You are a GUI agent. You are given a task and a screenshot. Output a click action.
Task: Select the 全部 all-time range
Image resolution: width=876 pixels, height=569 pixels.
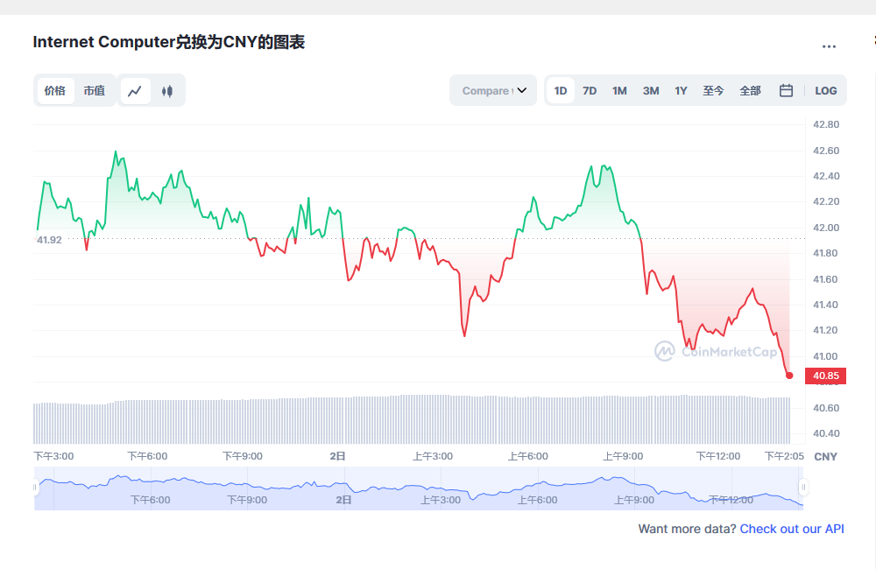click(x=751, y=90)
